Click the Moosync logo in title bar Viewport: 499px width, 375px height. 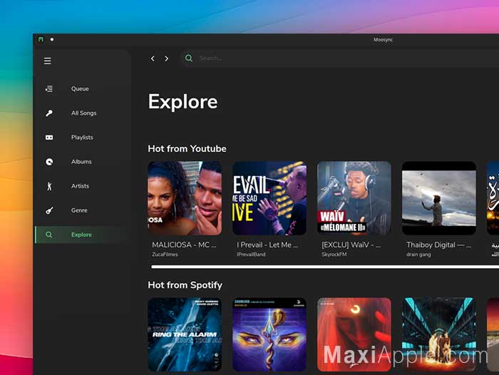(x=41, y=39)
